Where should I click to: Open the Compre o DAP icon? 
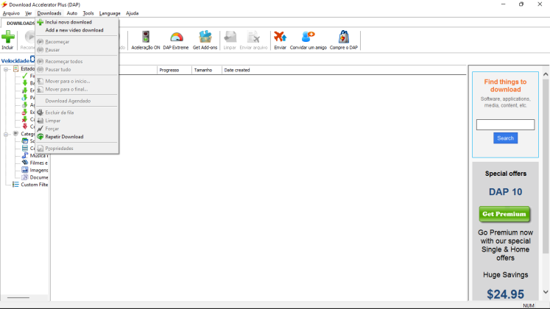click(x=343, y=38)
